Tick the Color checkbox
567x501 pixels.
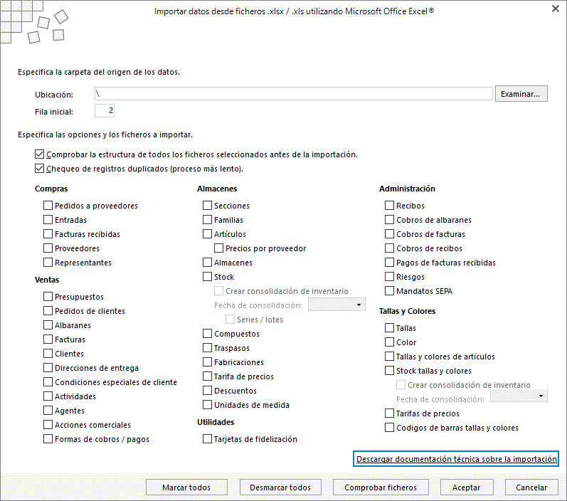389,342
